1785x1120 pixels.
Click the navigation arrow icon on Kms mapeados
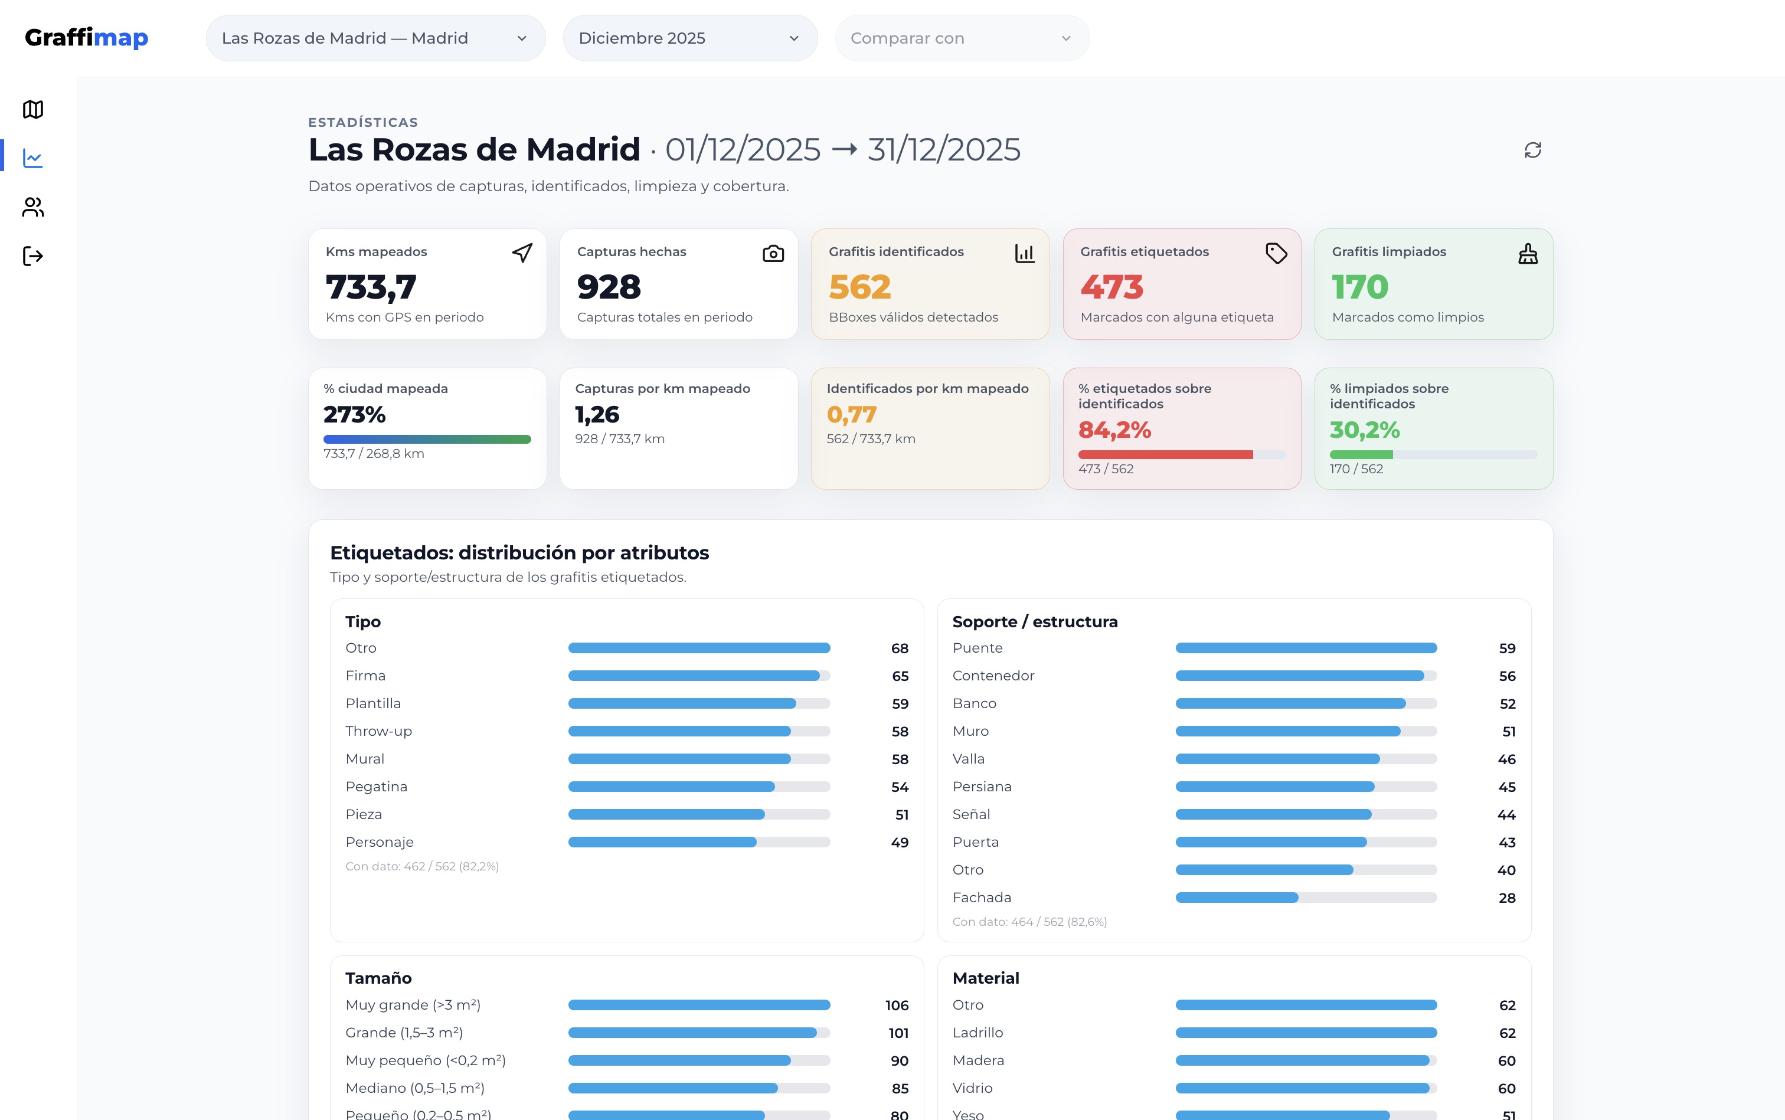point(522,253)
